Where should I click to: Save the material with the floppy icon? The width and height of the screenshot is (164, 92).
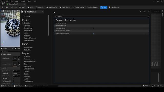pos(3,7)
